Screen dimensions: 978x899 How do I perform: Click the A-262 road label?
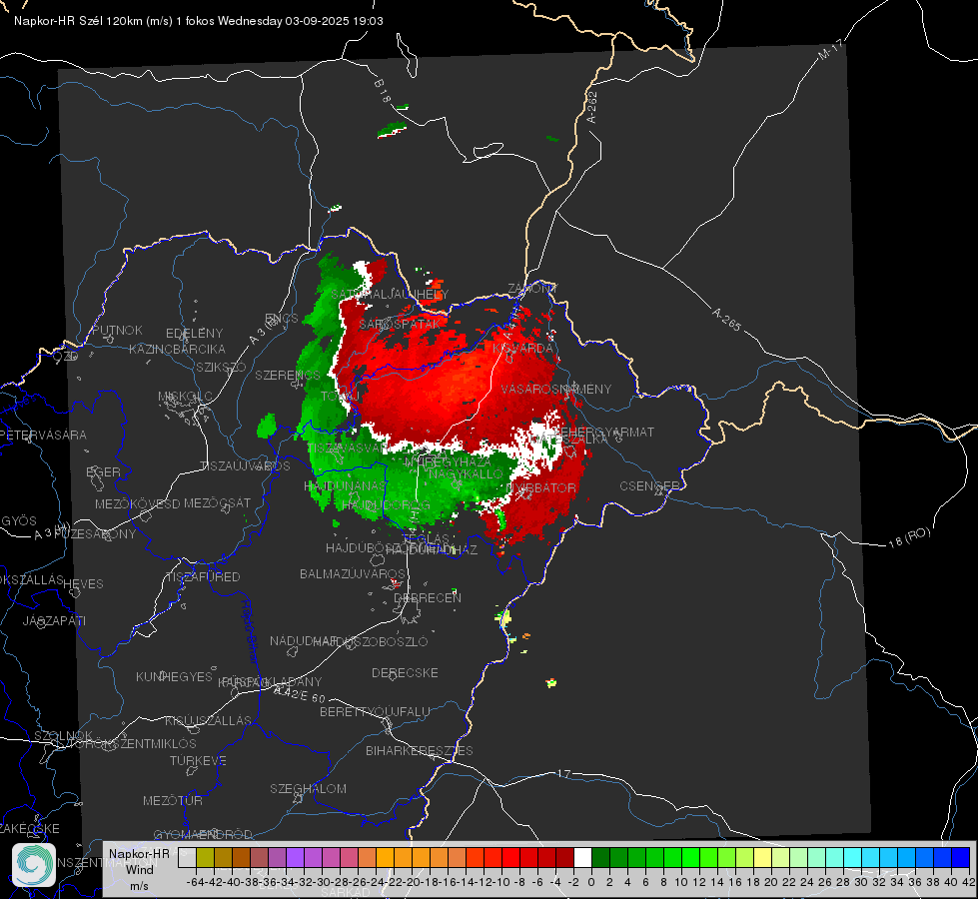point(592,107)
